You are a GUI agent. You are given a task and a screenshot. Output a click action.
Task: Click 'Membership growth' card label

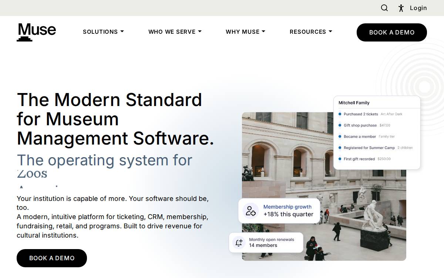point(287,207)
